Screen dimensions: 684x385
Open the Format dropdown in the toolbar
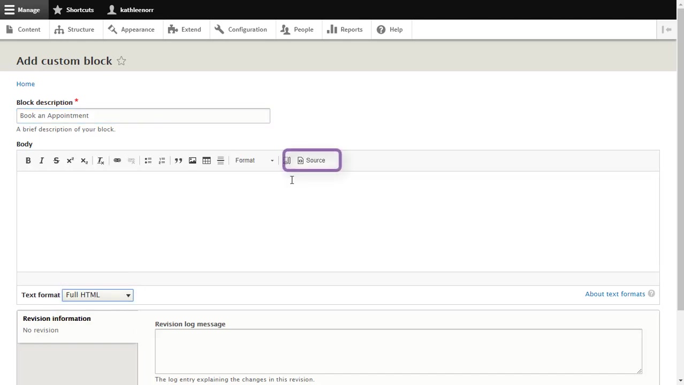pyautogui.click(x=254, y=160)
